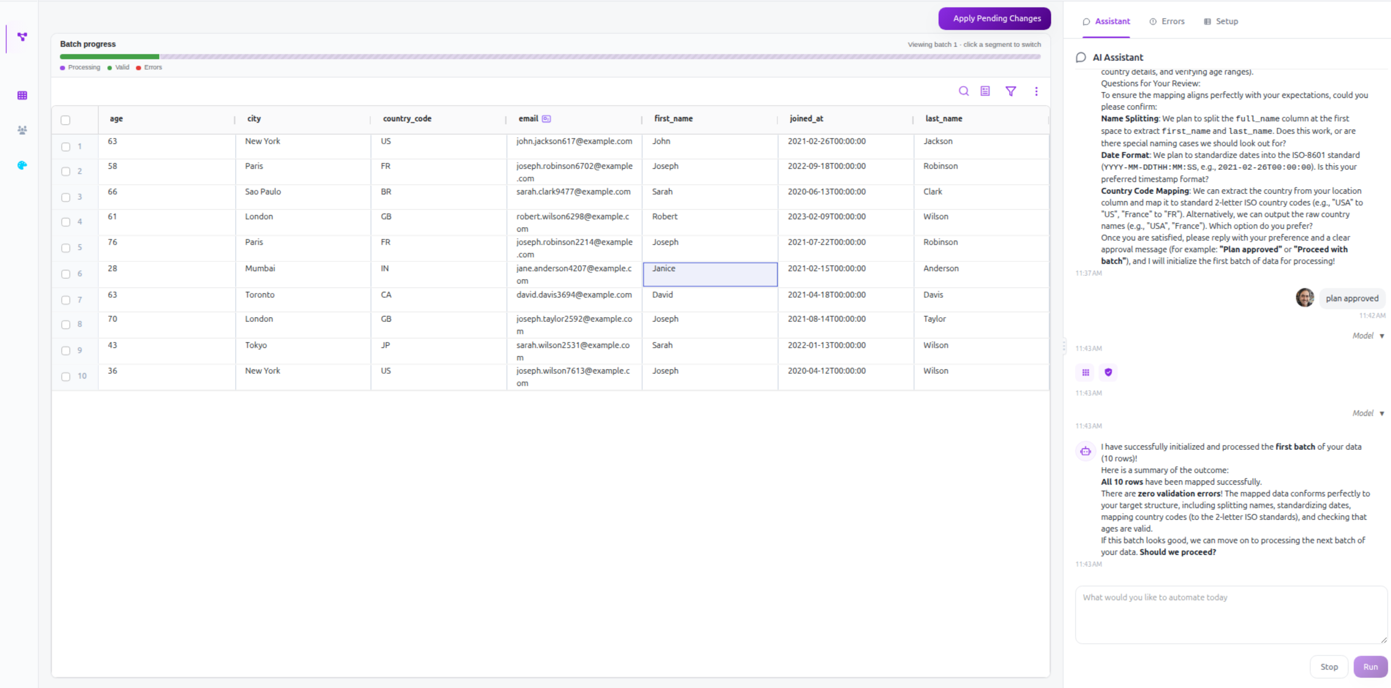Open the color palette icon in sidebar

click(22, 165)
